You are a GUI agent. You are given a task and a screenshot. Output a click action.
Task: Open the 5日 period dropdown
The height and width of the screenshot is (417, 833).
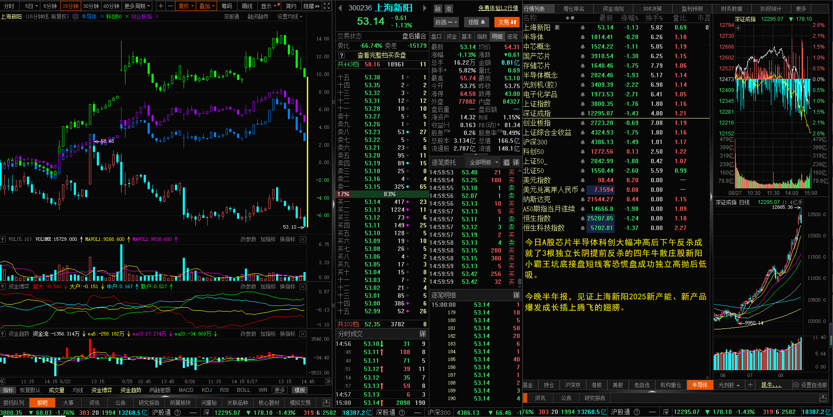(31, 6)
